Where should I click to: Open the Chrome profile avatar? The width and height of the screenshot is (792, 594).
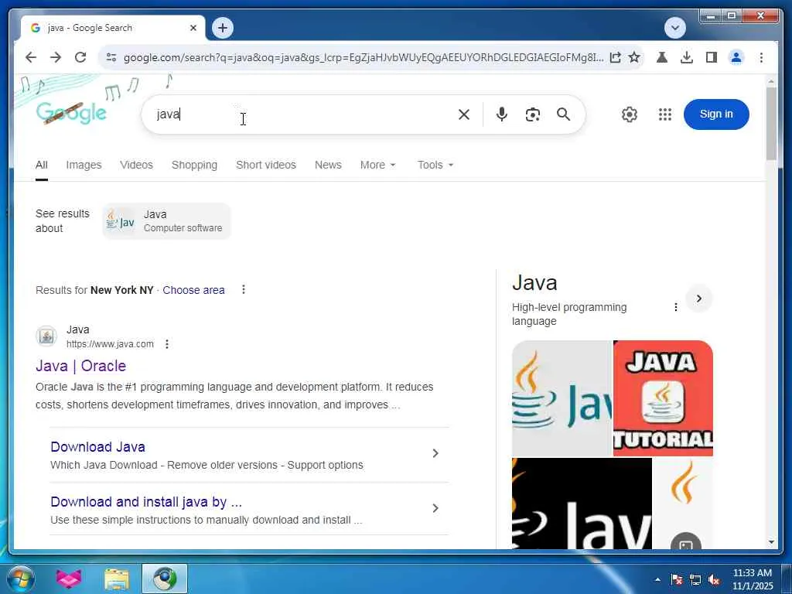click(736, 57)
